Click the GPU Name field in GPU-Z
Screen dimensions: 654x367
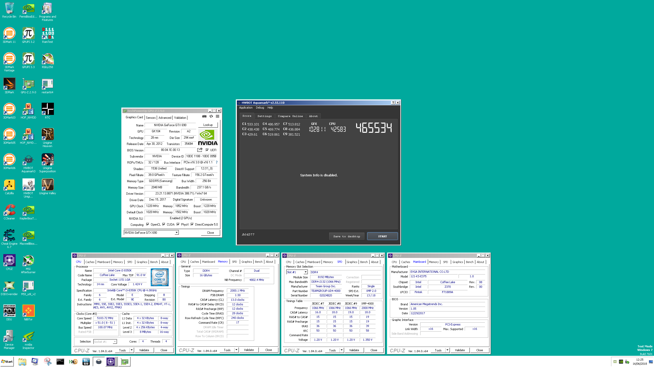[170, 125]
